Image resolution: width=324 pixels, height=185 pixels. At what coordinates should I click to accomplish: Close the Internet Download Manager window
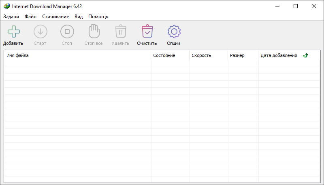(x=314, y=6)
